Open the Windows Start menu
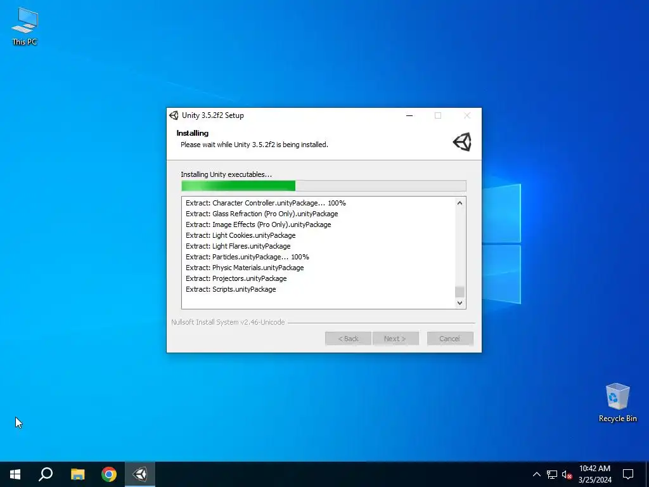This screenshot has width=649, height=487. pos(15,474)
